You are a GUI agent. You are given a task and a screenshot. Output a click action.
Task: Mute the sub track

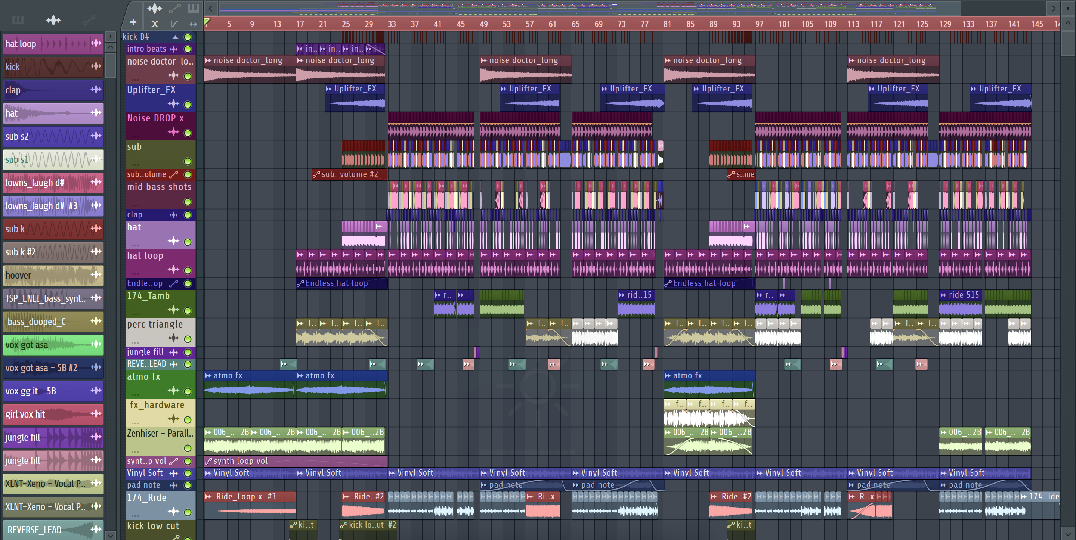click(188, 161)
